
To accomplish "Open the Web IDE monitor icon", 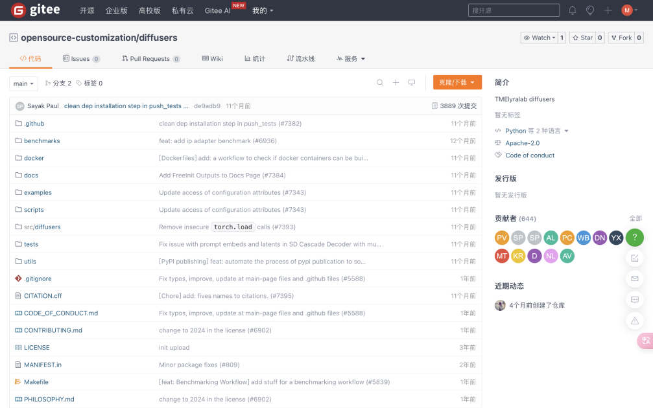I will [x=411, y=83].
